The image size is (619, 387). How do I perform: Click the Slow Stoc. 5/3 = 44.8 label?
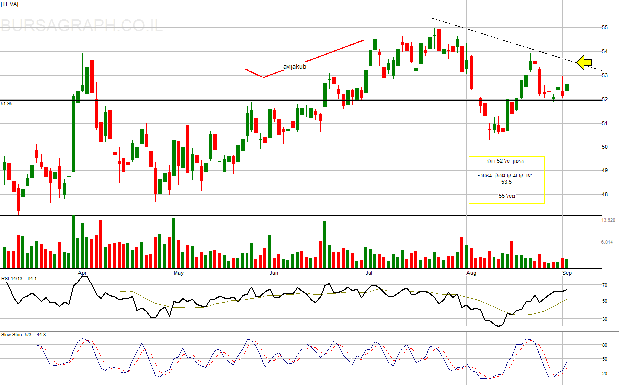coord(24,334)
